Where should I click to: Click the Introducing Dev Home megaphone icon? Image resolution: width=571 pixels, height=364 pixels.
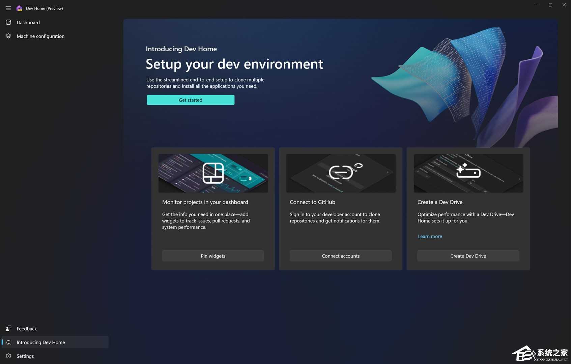(9, 342)
